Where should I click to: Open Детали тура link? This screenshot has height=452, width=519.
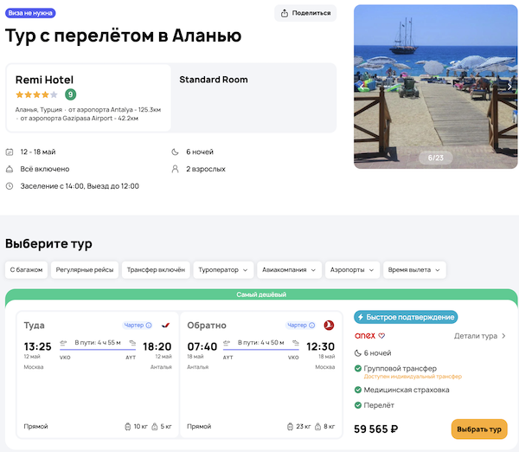(x=480, y=336)
